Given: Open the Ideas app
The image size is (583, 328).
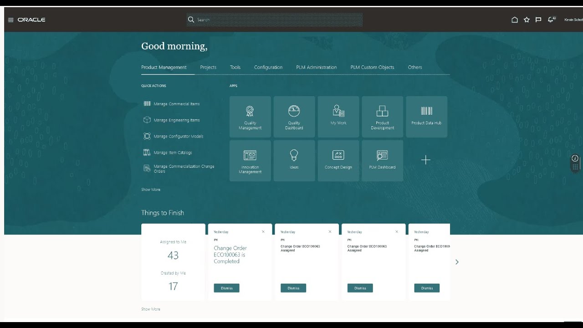Looking at the screenshot, I should coord(294,161).
